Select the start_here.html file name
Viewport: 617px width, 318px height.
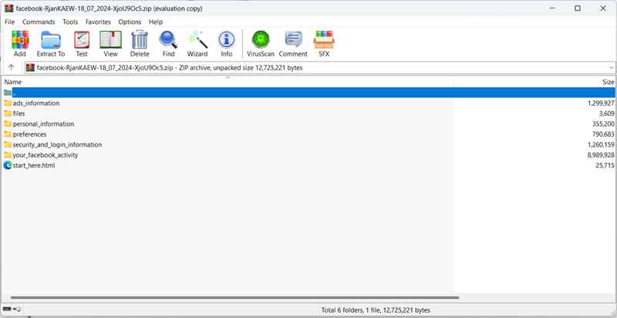[x=34, y=165]
